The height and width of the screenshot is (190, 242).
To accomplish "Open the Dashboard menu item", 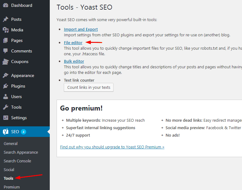I will tap(25, 5).
